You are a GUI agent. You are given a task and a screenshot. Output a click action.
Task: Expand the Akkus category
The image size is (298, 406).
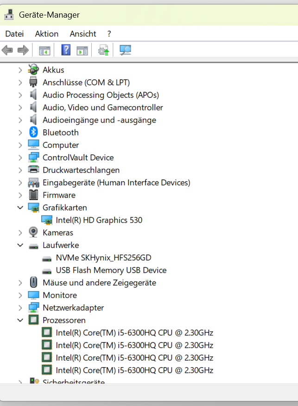(x=20, y=70)
